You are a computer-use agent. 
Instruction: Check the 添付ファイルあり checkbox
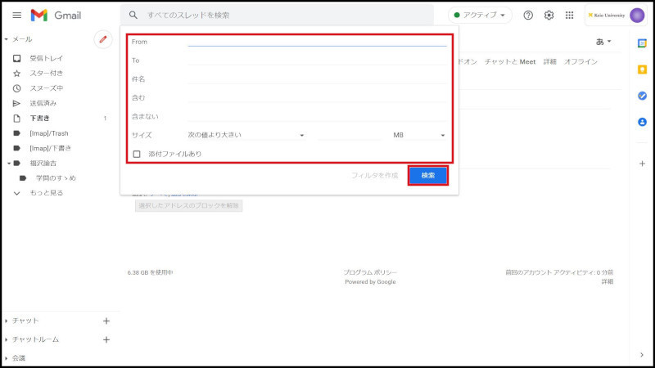click(138, 154)
